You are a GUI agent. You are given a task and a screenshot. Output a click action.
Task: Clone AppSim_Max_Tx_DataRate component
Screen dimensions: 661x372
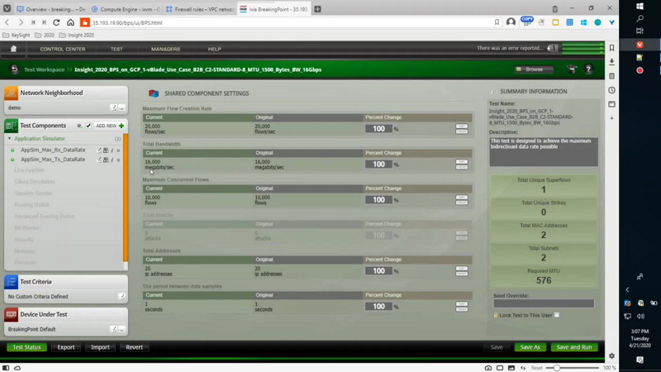tap(106, 160)
